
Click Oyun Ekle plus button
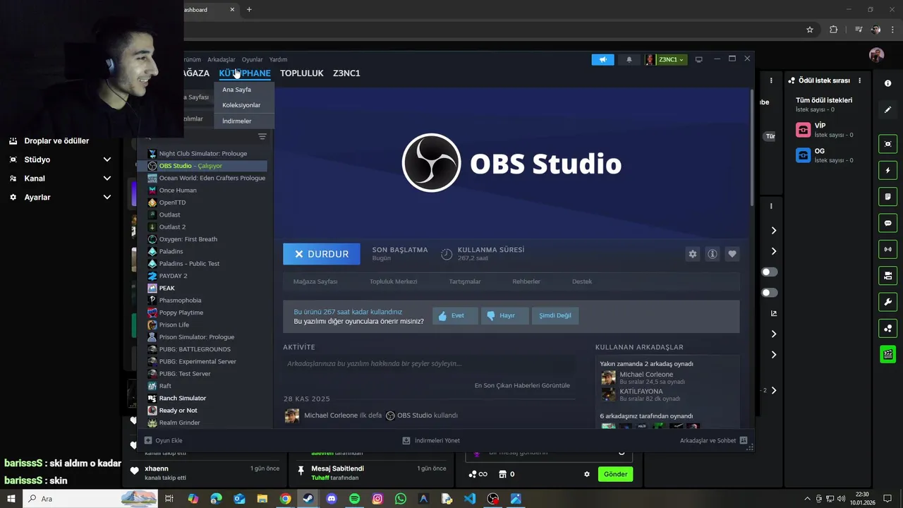pos(163,440)
